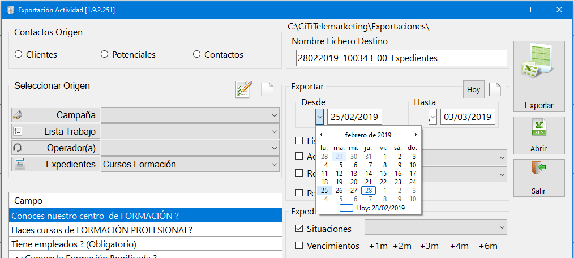Enable the Vencimientos checkbox
This screenshot has height=258, width=574.
299,246
